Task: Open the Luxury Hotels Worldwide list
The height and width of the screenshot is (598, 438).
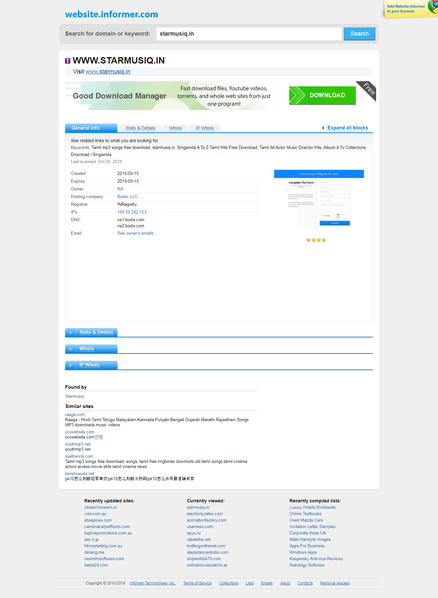Action: pyautogui.click(x=312, y=507)
